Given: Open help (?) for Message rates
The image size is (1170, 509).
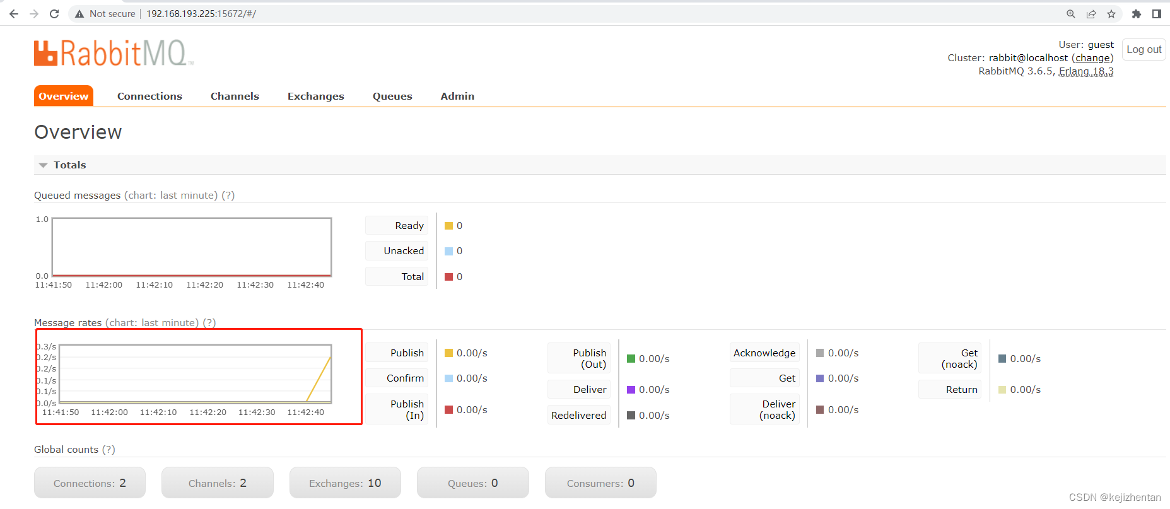Looking at the screenshot, I should (x=209, y=323).
